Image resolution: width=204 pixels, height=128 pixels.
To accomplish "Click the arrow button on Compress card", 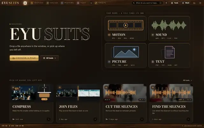I will tap(48, 119).
